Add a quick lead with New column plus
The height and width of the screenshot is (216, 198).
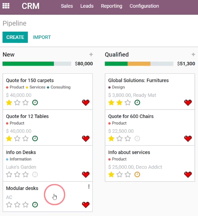coord(91,54)
